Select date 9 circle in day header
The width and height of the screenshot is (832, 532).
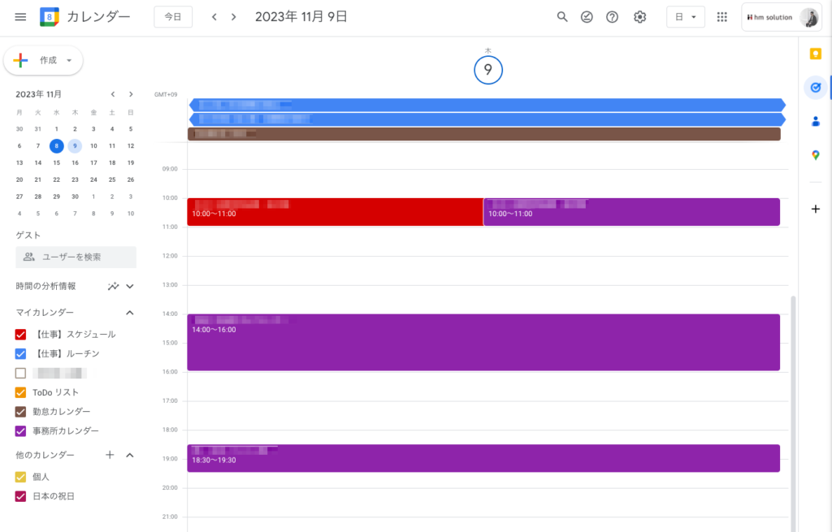point(488,70)
